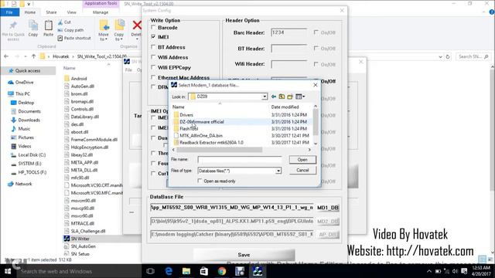Create new folder via file dialog toolbar

(290, 97)
